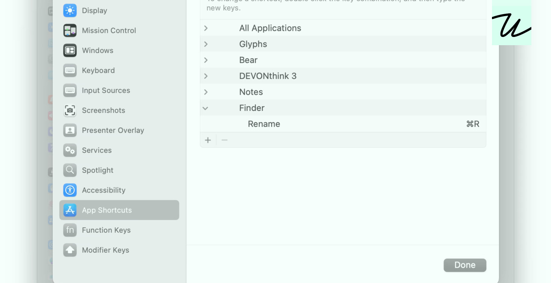Collapse the Finder shortcuts group
The image size is (551, 283).
[205, 108]
